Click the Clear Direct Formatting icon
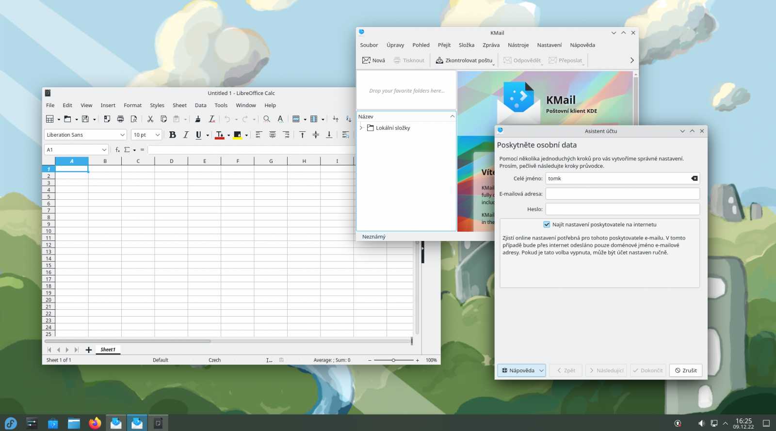Viewport: 776px width, 431px height. [x=212, y=119]
